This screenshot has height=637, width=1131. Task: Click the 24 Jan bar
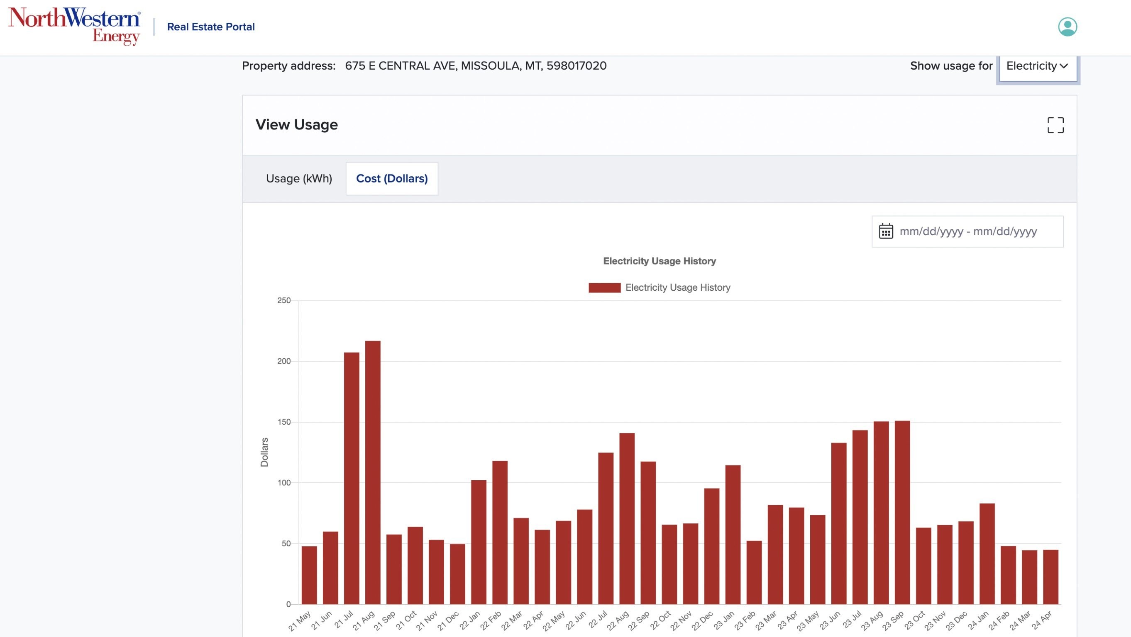(x=987, y=554)
